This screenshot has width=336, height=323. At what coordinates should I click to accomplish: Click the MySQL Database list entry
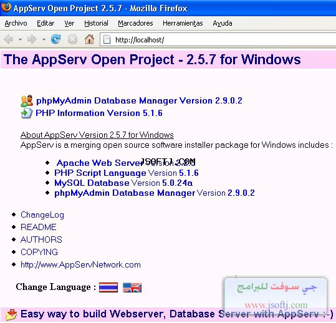tap(123, 183)
